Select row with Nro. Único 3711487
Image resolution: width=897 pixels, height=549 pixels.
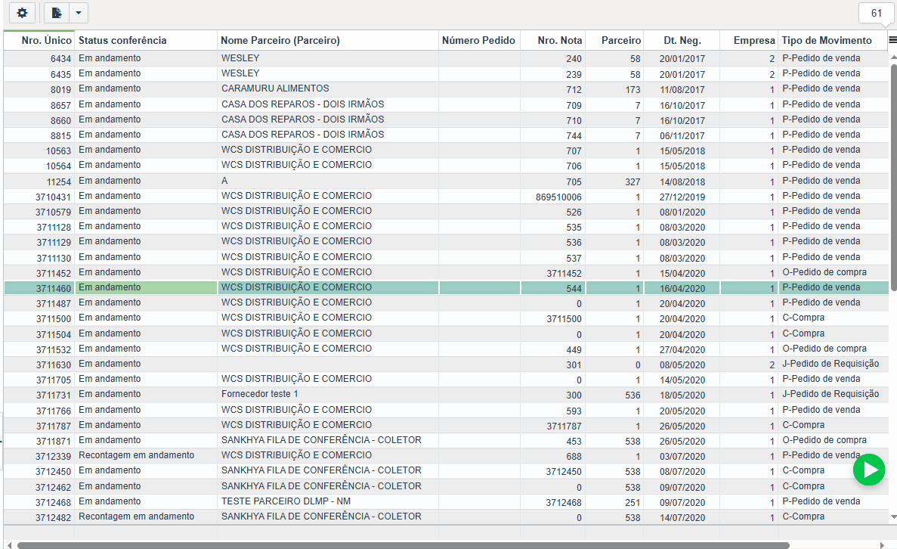pyautogui.click(x=446, y=302)
